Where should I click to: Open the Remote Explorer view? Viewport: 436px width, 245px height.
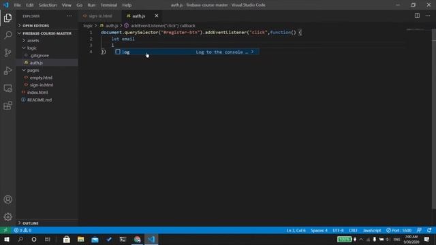click(x=7, y=88)
